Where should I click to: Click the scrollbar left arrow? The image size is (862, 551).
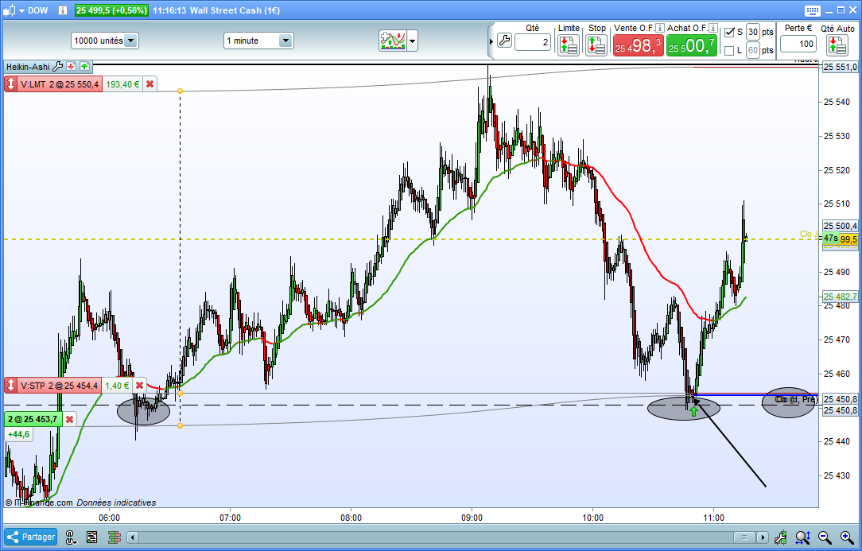tap(133, 537)
